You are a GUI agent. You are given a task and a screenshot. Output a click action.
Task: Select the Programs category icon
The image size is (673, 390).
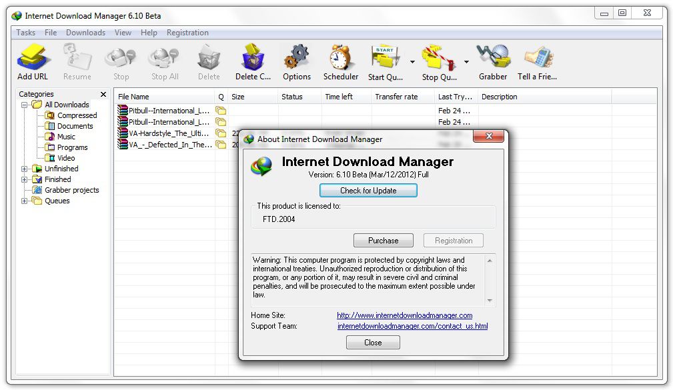tap(50, 147)
